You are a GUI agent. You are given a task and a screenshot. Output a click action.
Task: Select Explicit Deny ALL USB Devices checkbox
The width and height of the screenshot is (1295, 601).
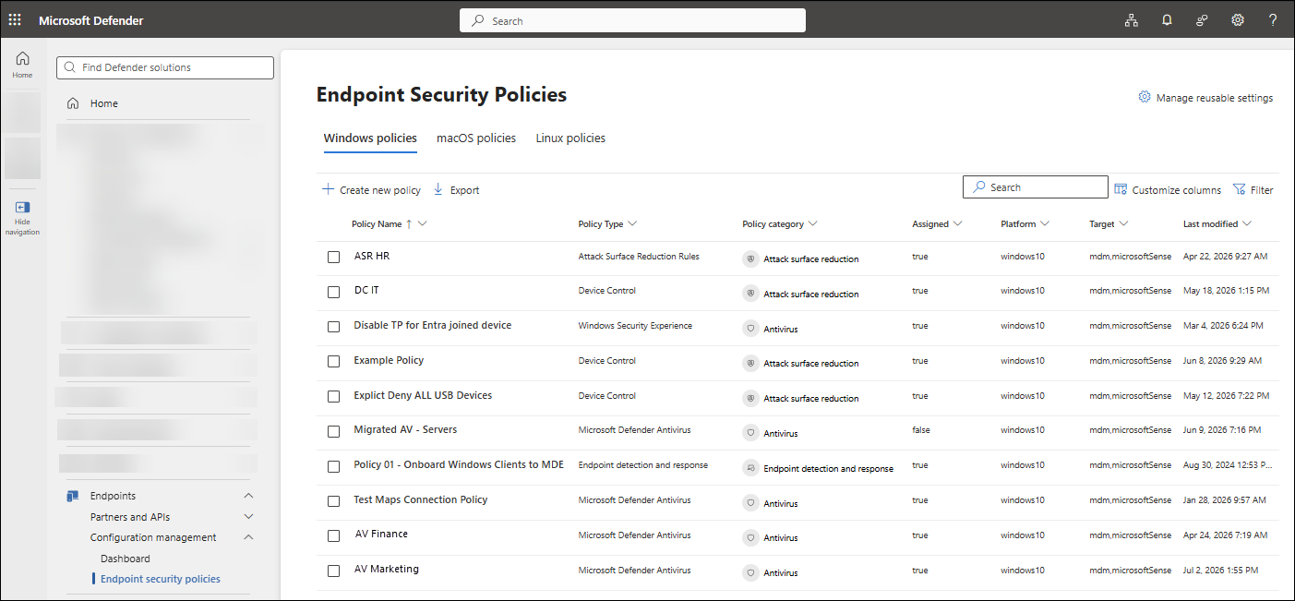pos(333,396)
